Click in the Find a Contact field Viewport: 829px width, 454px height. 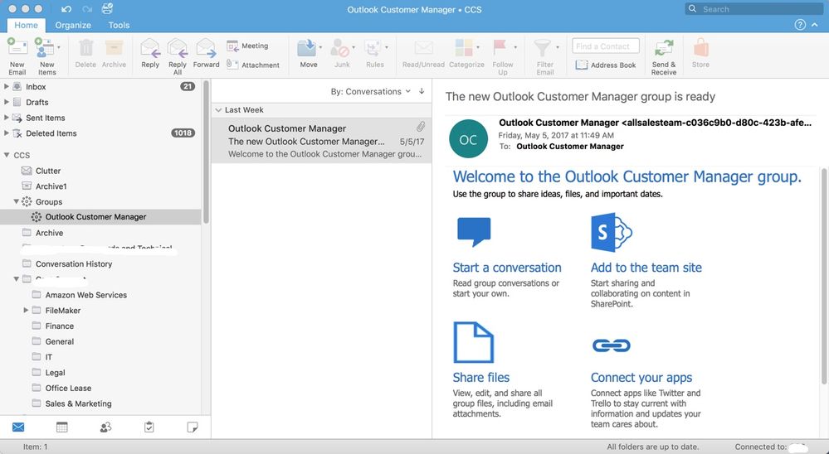click(x=606, y=46)
